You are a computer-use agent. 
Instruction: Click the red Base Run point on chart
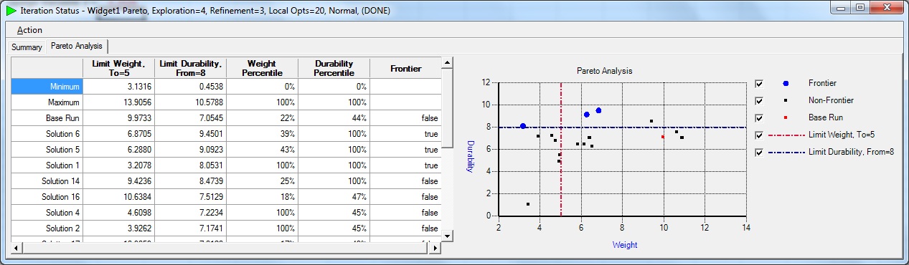[x=663, y=136]
